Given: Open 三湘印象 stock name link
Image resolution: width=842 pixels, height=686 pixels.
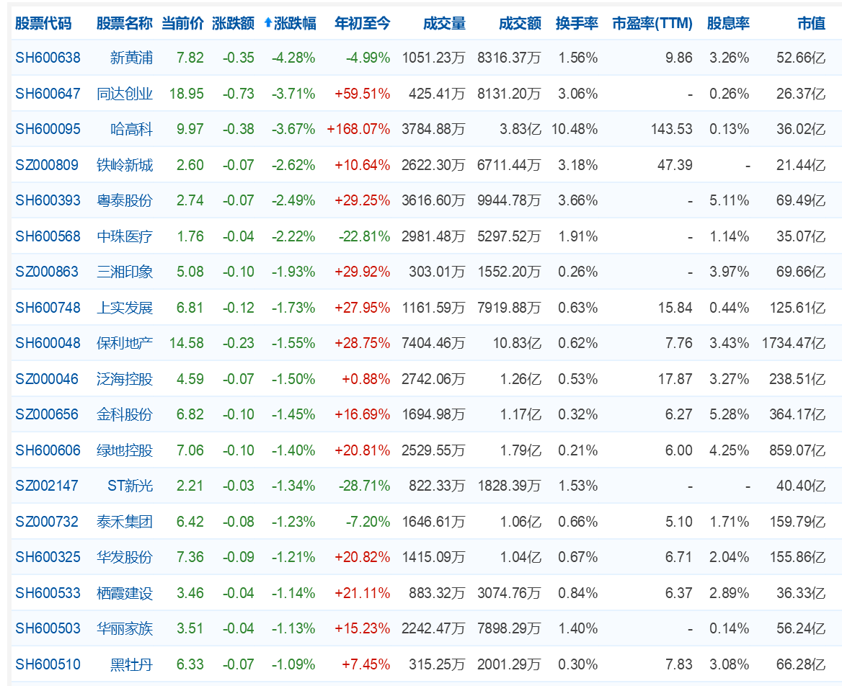Looking at the screenshot, I should point(125,272).
